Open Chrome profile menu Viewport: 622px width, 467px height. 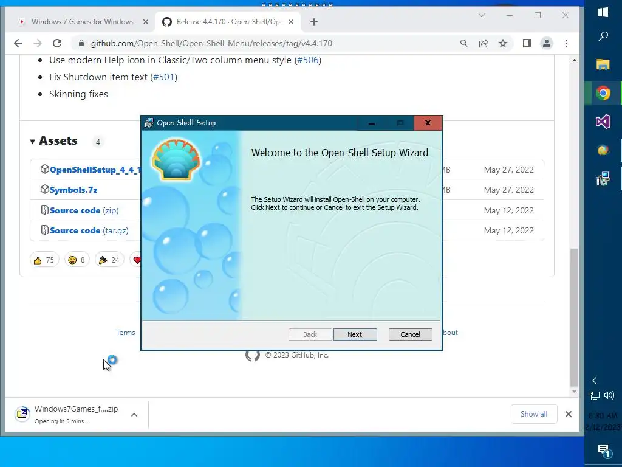pos(546,43)
